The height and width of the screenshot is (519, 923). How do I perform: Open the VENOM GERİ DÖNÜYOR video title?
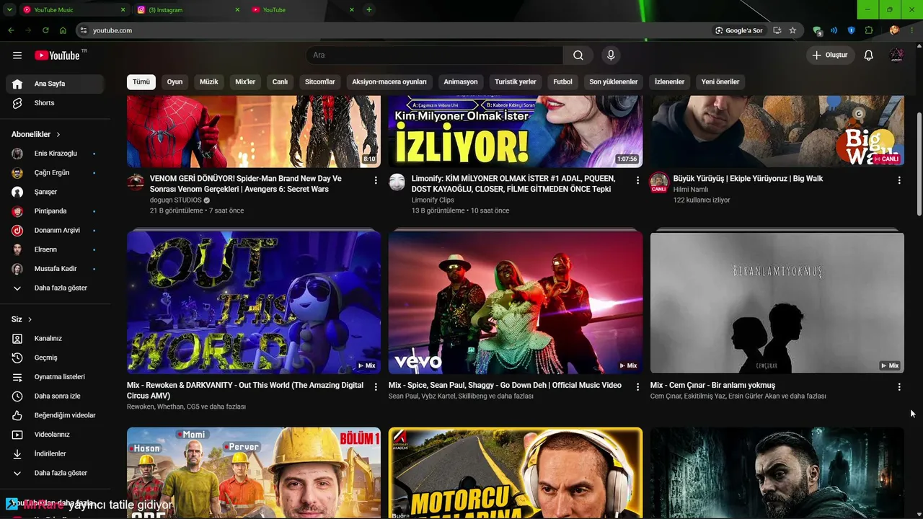coord(245,184)
